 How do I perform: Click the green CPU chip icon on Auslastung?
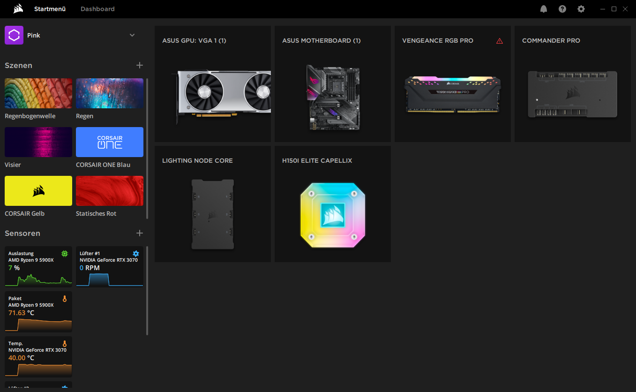coord(65,253)
